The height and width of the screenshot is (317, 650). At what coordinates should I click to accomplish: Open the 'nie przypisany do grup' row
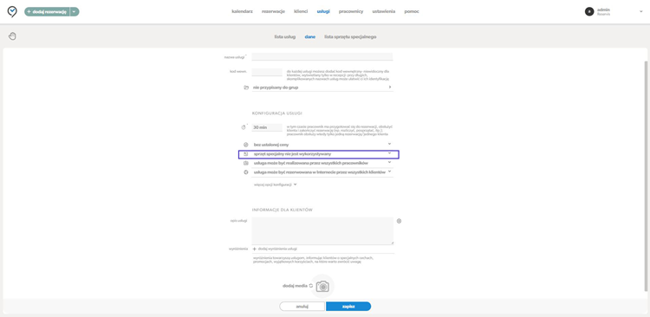(x=322, y=87)
